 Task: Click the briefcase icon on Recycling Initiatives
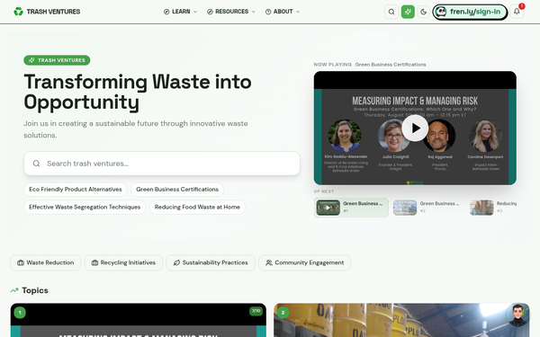click(94, 262)
